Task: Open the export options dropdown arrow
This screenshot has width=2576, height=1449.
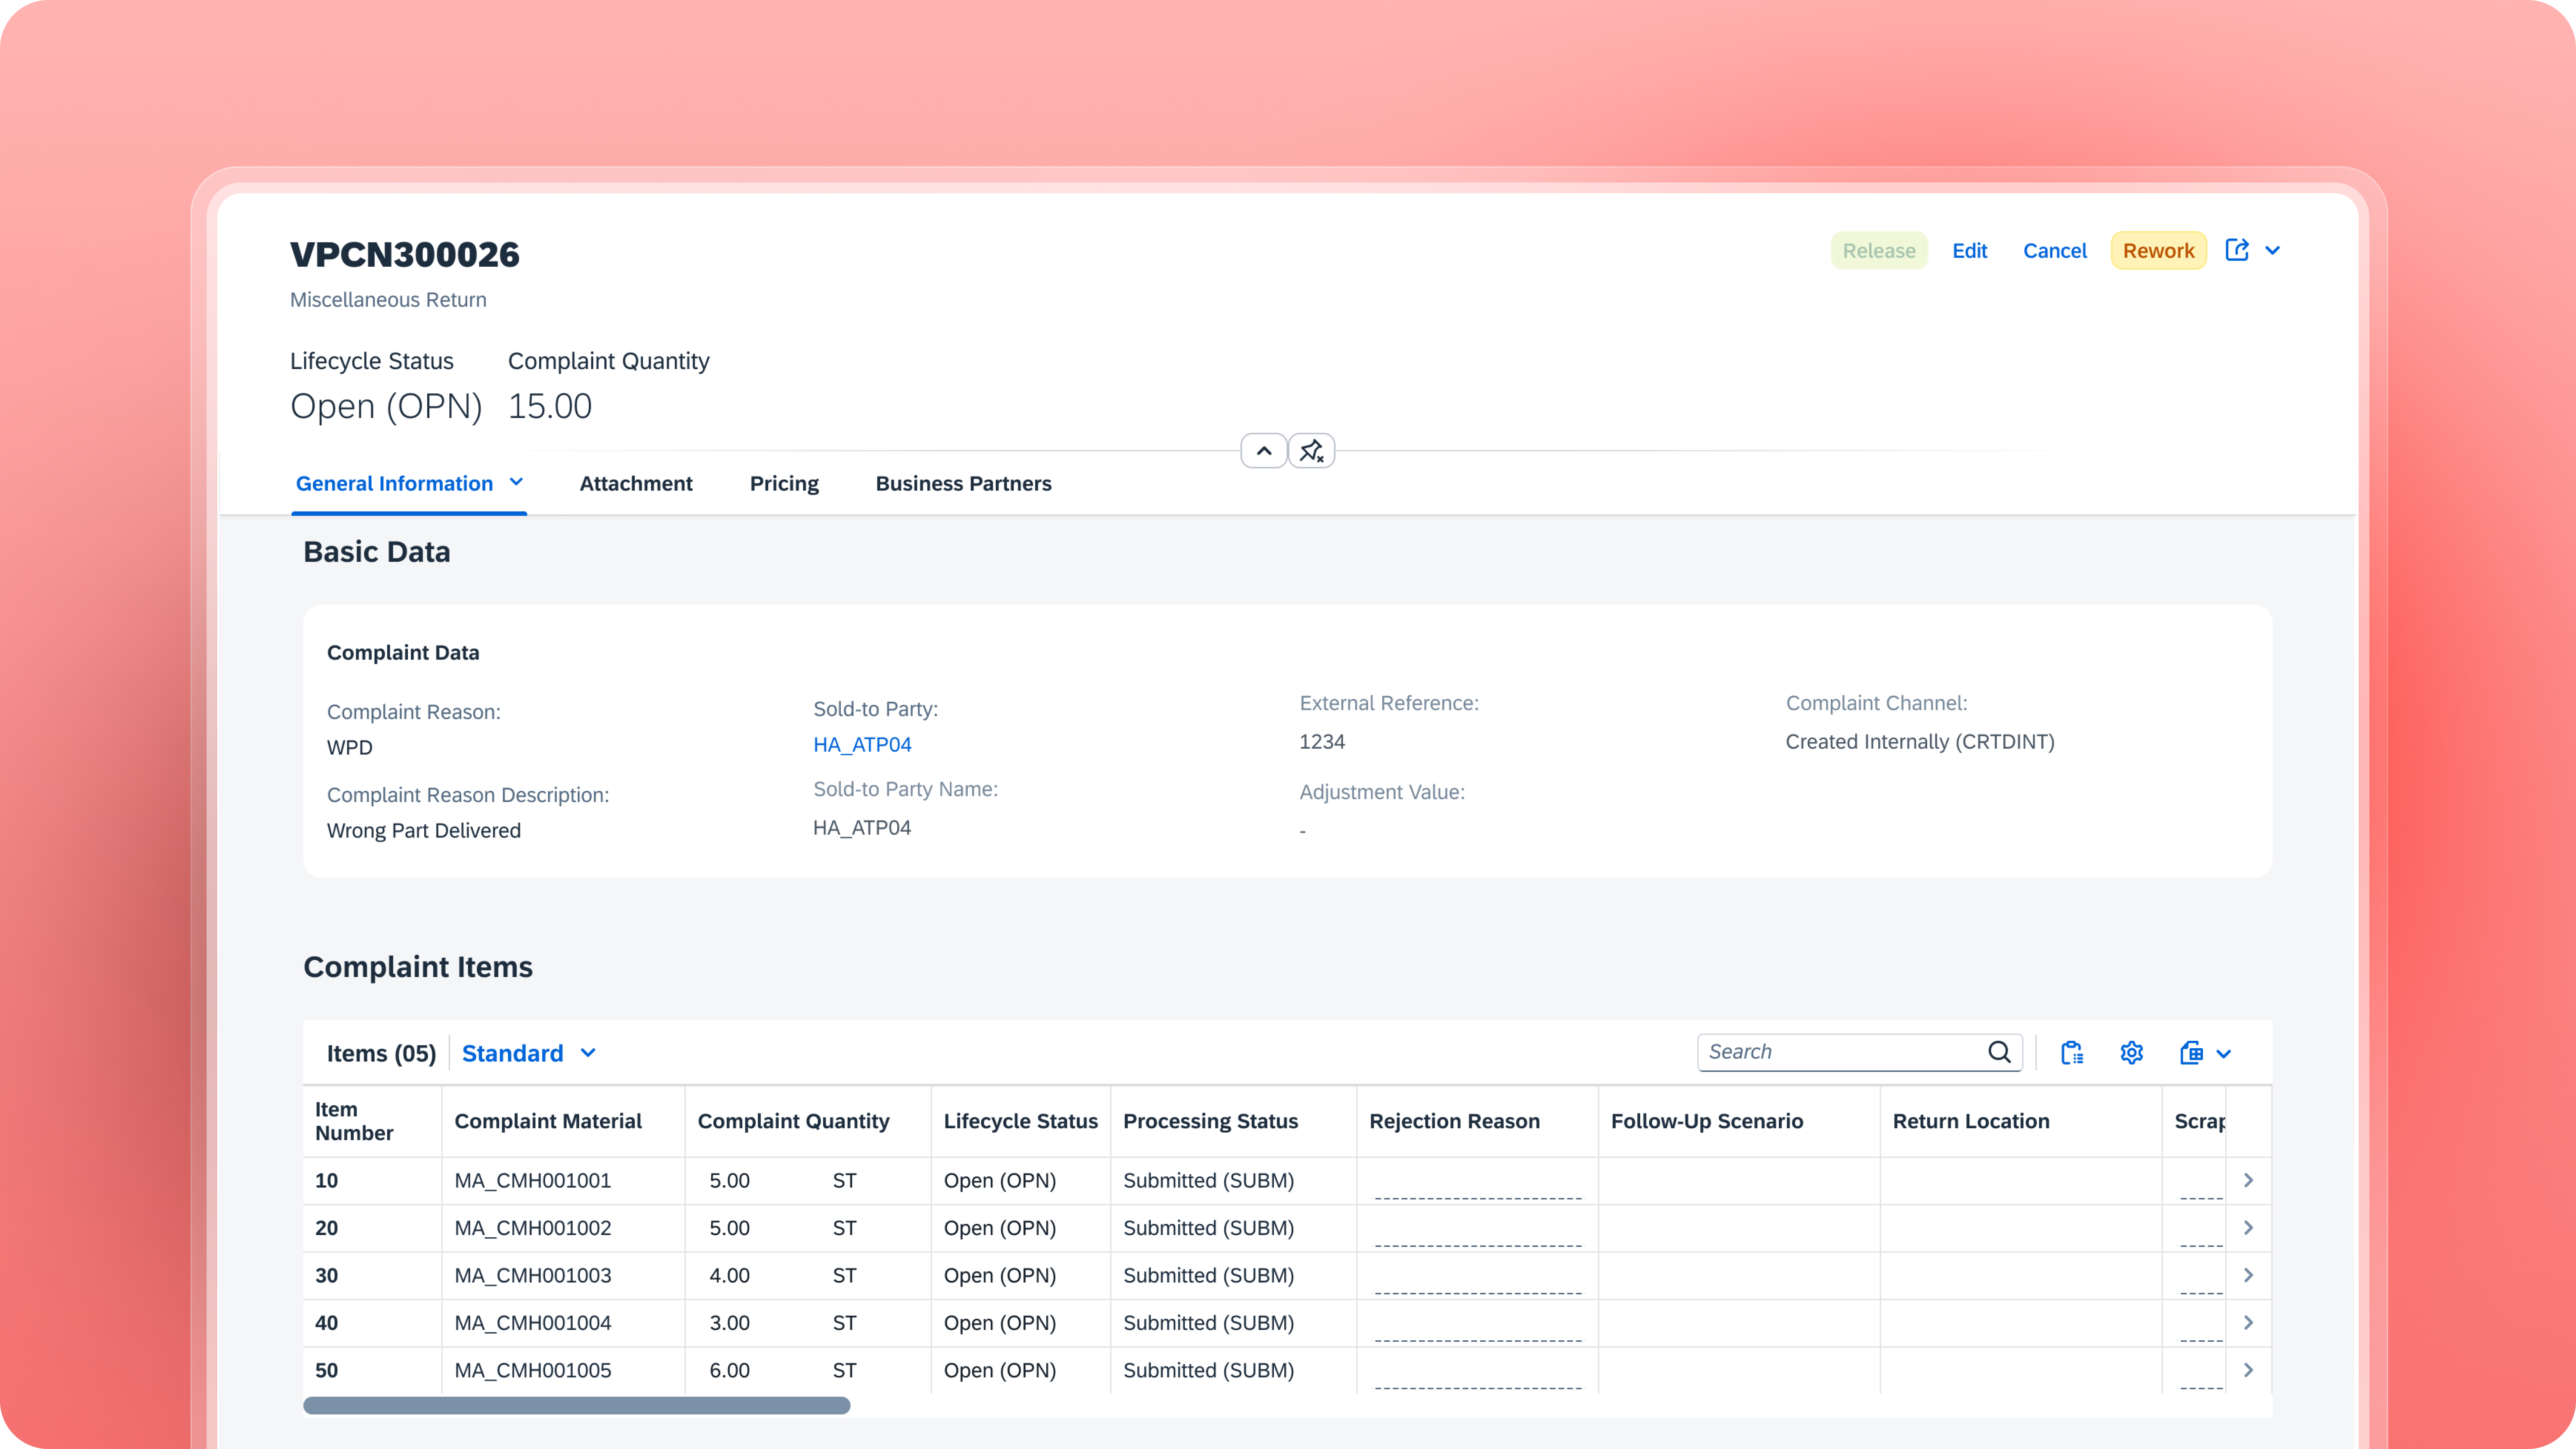Action: 2224,1054
